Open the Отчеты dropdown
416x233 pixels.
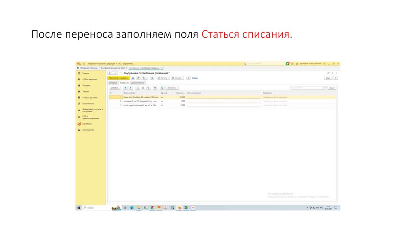[163, 78]
